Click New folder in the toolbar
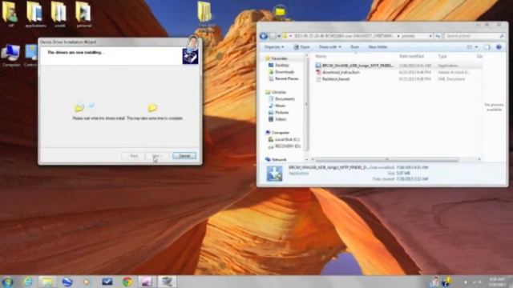513x288 pixels. point(378,47)
